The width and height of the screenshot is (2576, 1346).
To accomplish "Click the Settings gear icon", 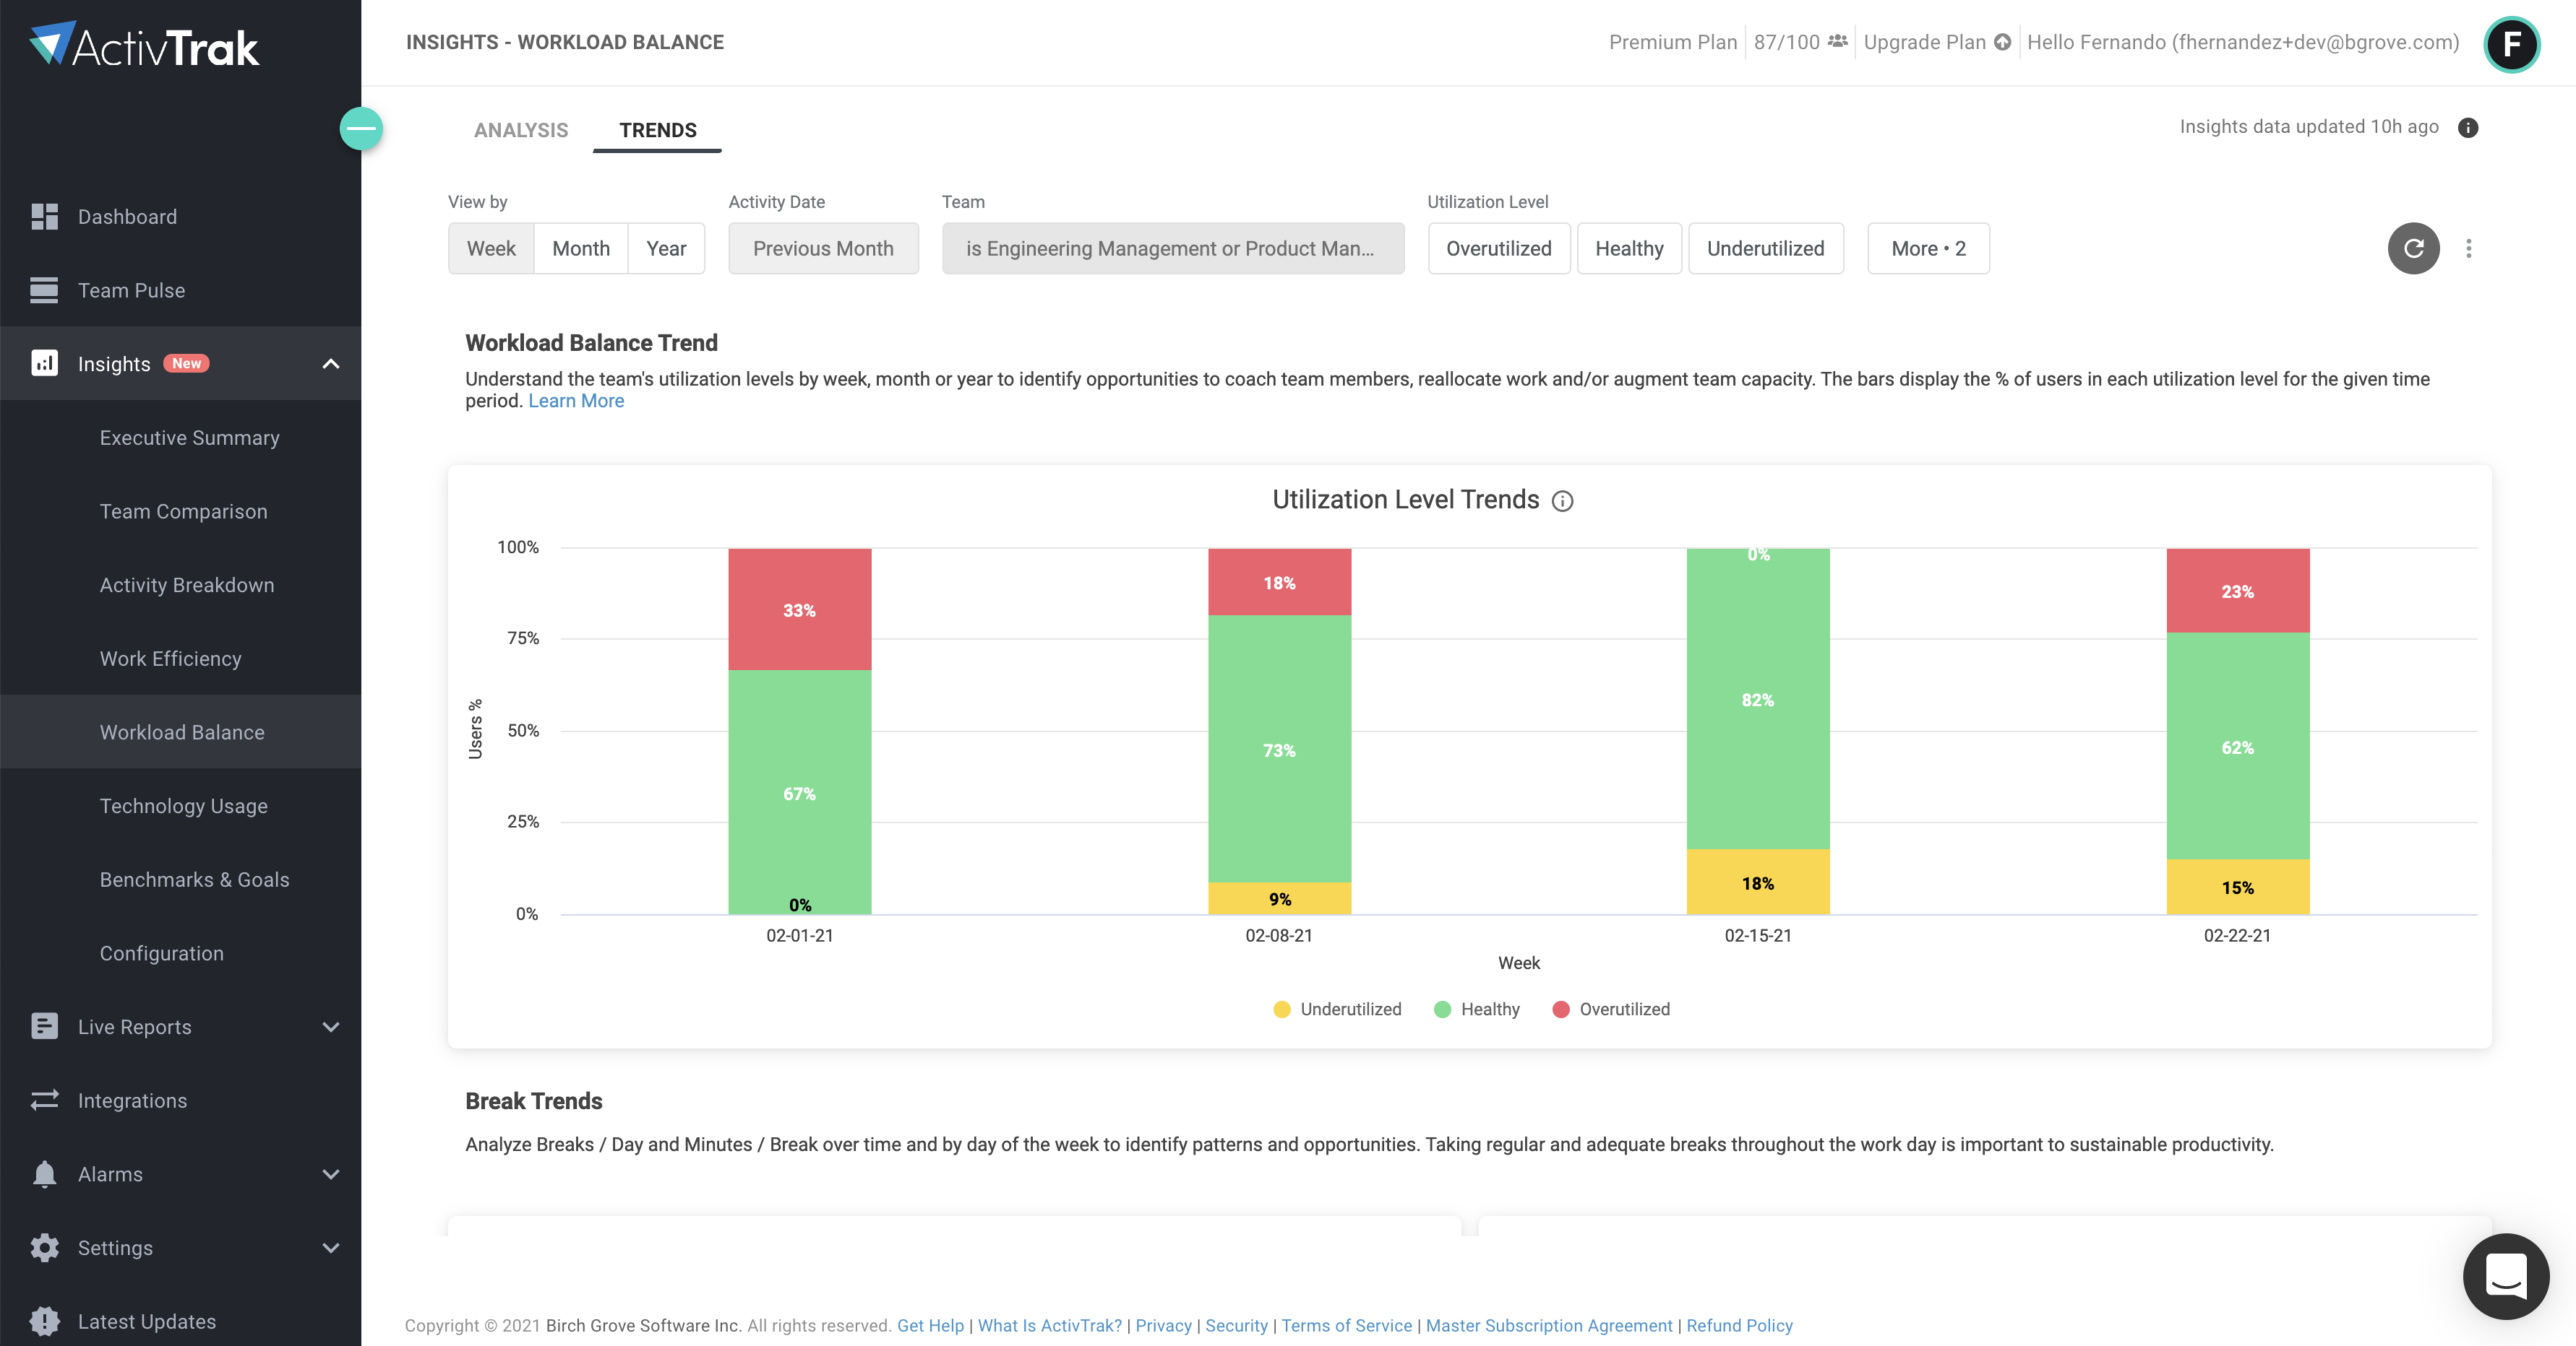I will [44, 1247].
